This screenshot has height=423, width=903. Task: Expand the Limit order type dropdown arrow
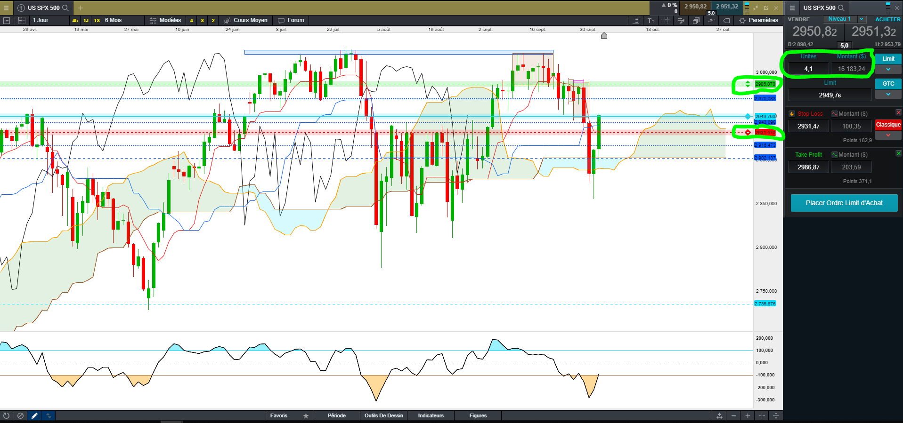point(888,70)
